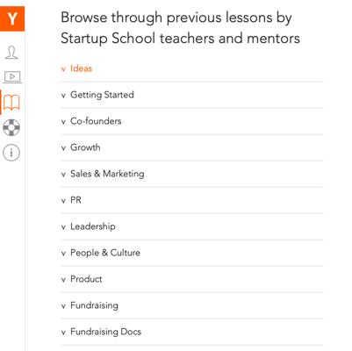
Task: Open the lifebuoy help icon
Action: (x=11, y=128)
